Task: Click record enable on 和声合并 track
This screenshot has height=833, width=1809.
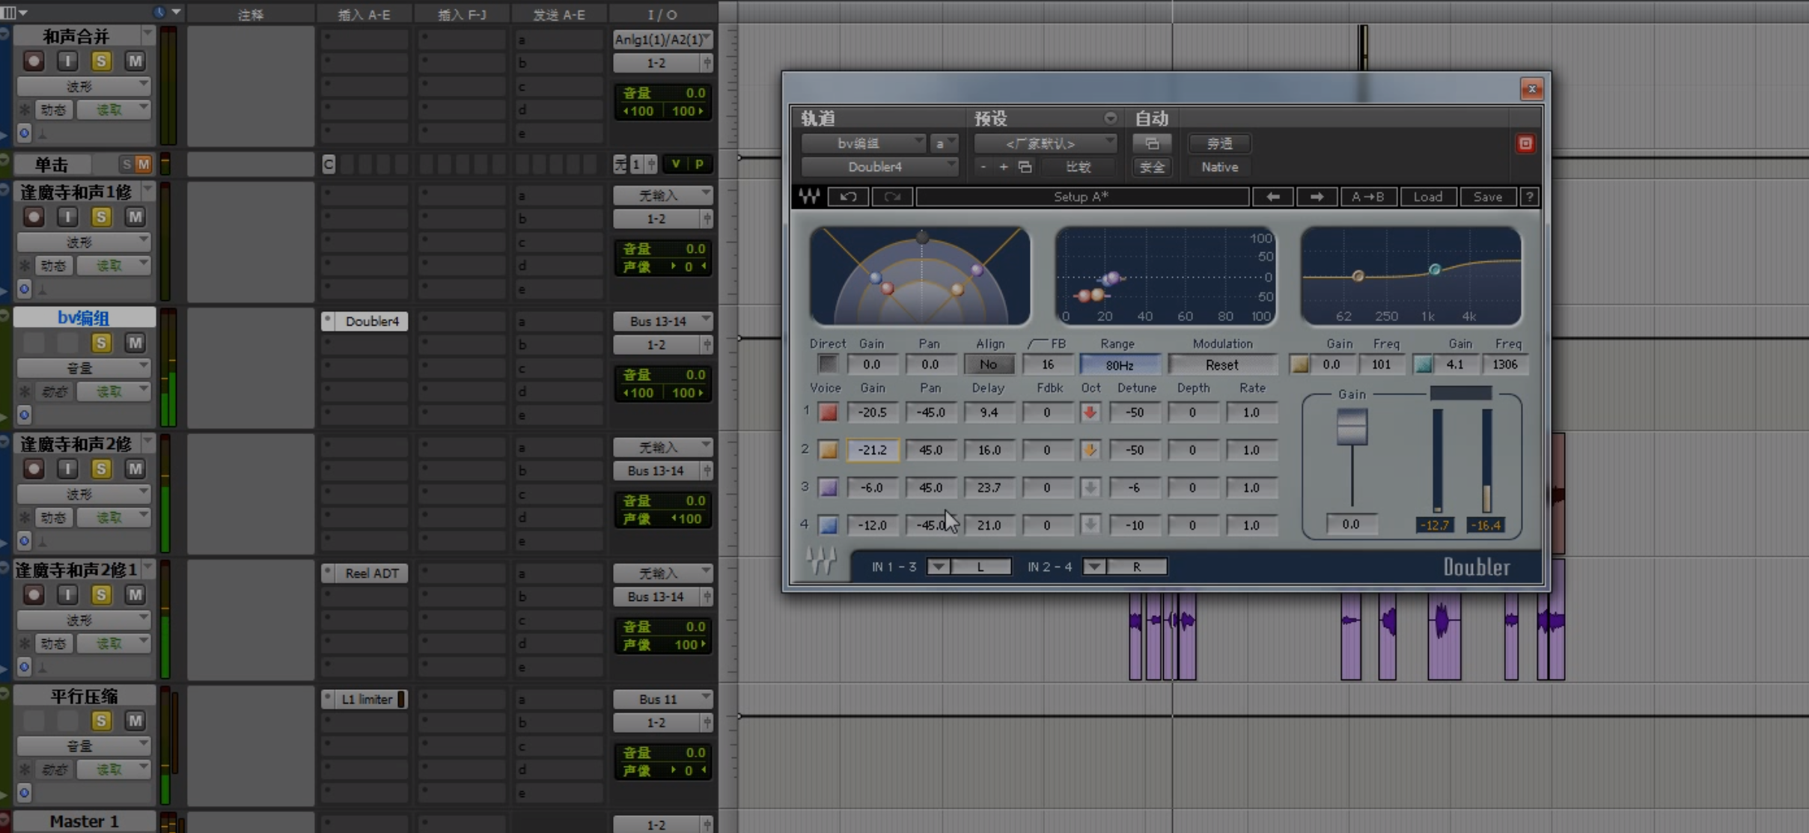Action: click(x=33, y=61)
